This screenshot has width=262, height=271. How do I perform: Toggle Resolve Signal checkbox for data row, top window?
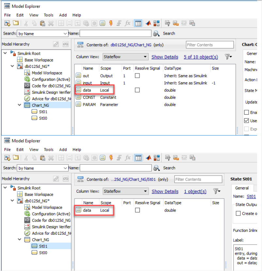click(x=137, y=90)
